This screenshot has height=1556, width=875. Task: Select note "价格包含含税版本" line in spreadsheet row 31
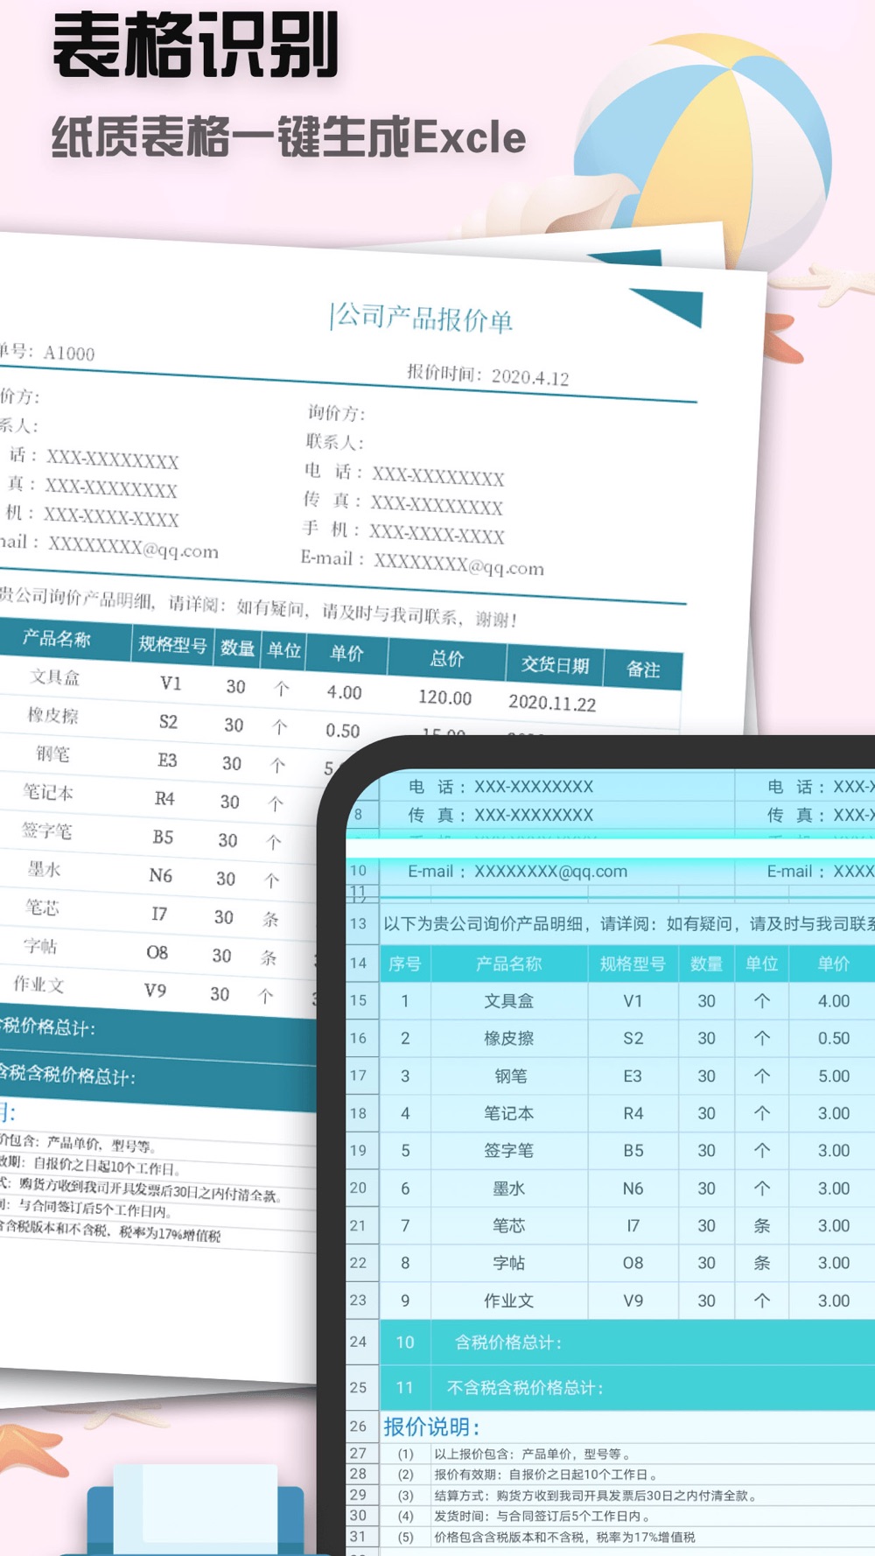[564, 1537]
